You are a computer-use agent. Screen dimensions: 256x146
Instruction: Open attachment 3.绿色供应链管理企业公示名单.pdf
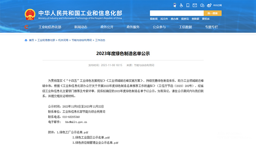pyautogui.click(x=95, y=143)
